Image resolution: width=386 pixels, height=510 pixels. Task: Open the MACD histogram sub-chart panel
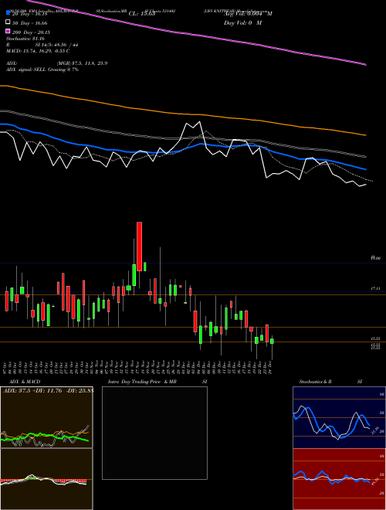(46, 479)
